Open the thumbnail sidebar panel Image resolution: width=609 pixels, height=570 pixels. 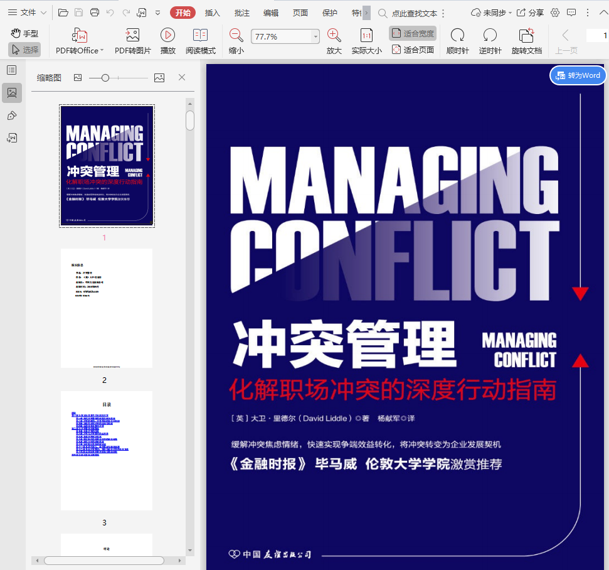tap(12, 92)
